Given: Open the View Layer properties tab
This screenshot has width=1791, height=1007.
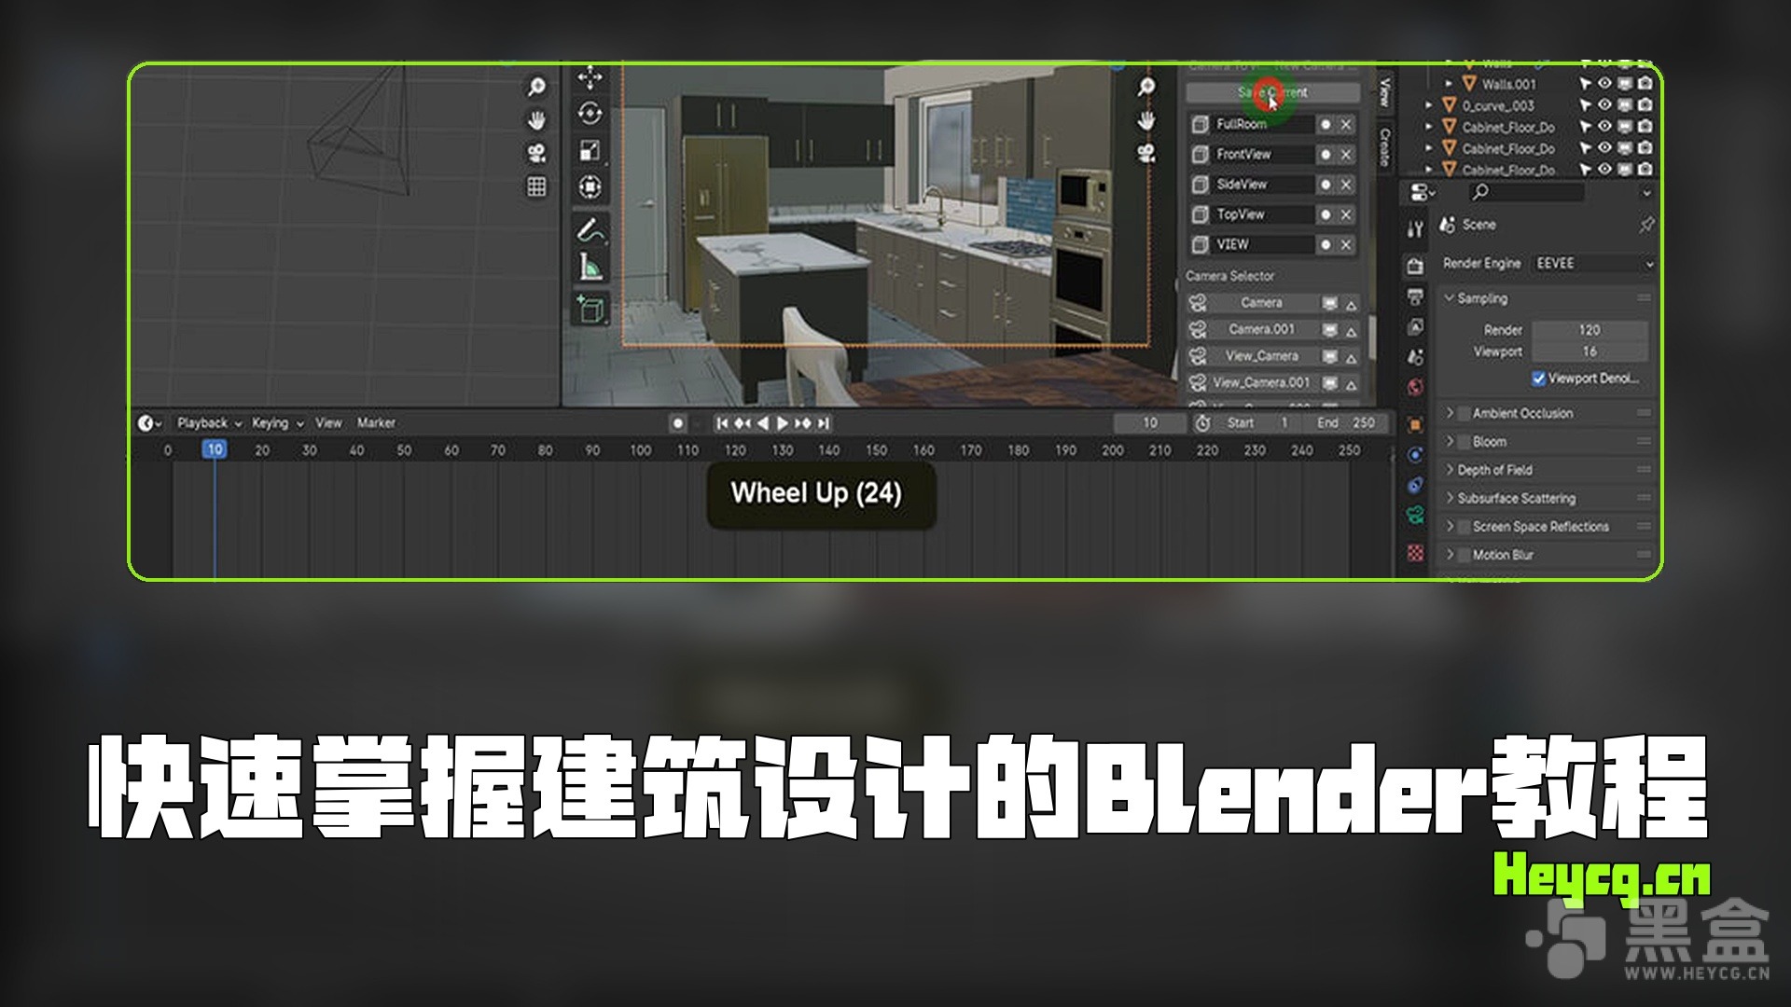Looking at the screenshot, I should click(x=1415, y=327).
